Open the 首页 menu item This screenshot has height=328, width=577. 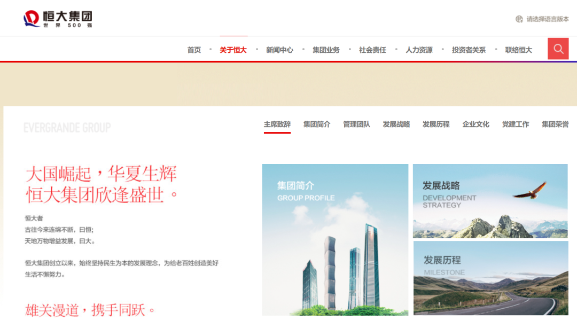tap(194, 50)
